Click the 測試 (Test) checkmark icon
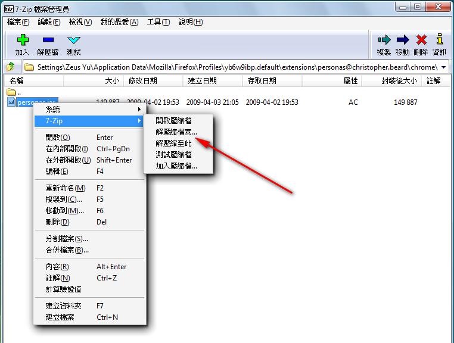Screen dimensions: 454x343 click(x=73, y=40)
